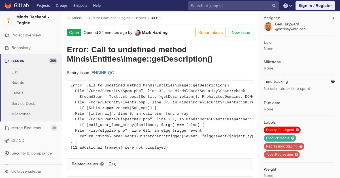Select Issues in the sidebar
The width and height of the screenshot is (340, 178).
click(x=18, y=61)
